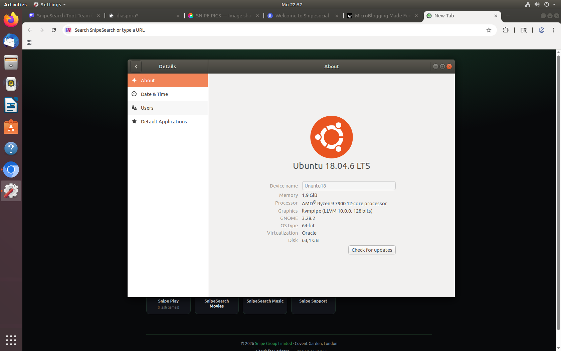Open the tab search icon in toolbar
The image size is (561, 351).
524,30
